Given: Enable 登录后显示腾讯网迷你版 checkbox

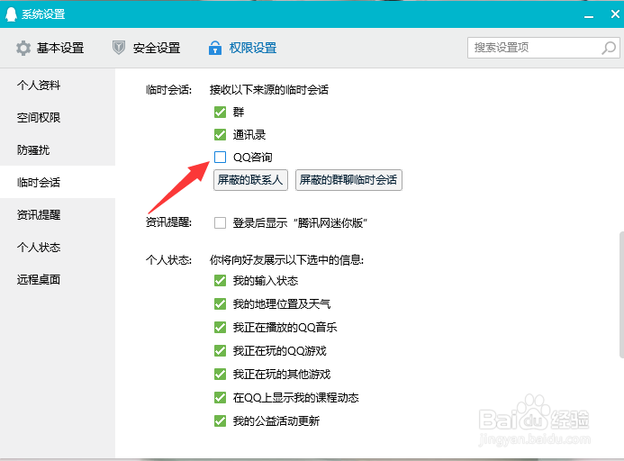Looking at the screenshot, I should click(220, 222).
